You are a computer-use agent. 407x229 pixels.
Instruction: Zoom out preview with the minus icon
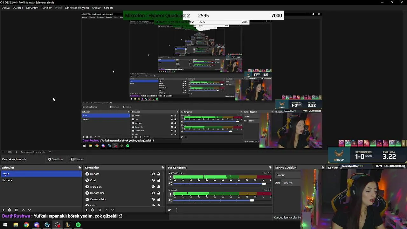pos(3,152)
